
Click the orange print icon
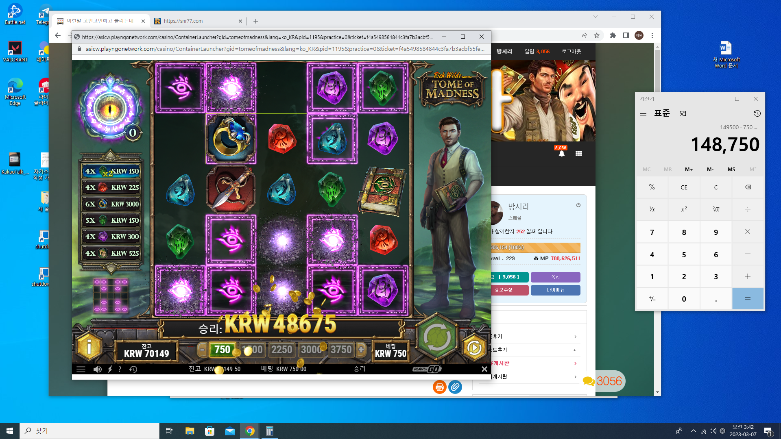point(439,387)
